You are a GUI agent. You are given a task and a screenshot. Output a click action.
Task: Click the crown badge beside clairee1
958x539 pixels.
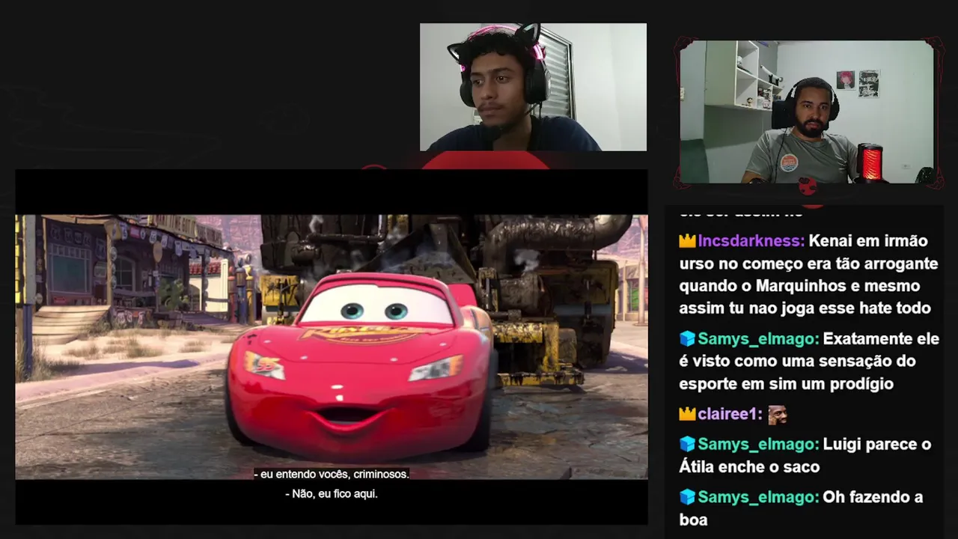tap(687, 414)
